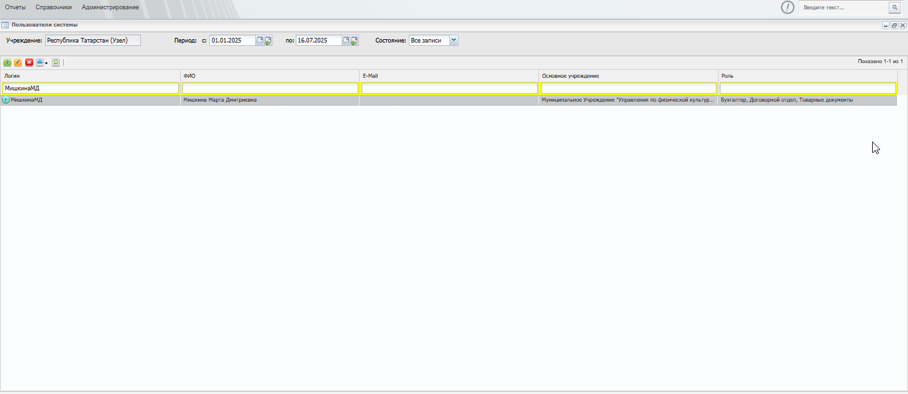Click the Показано 1-1 из 1 text
This screenshot has height=394, width=908.
880,61
